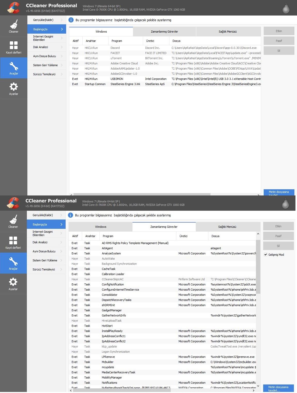Open Cleaner section in lower CCleaner window
This screenshot has height=393, width=297.
(x=13, y=222)
